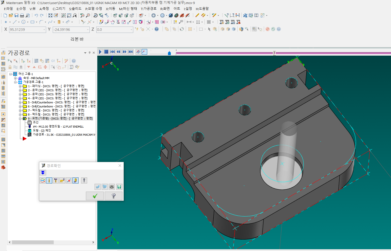Toggle trace mode icon in playback bar
391x251 pixels.
(138, 52)
